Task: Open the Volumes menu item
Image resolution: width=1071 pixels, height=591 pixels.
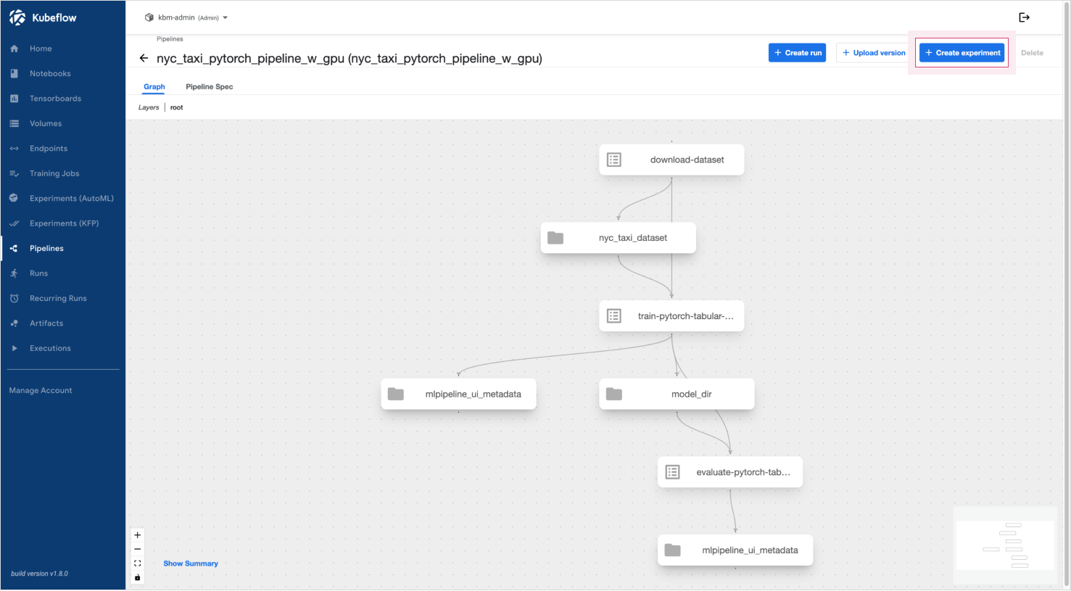Action: tap(63, 123)
